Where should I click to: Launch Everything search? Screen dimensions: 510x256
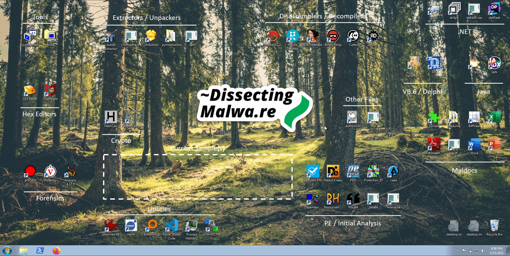tap(151, 228)
